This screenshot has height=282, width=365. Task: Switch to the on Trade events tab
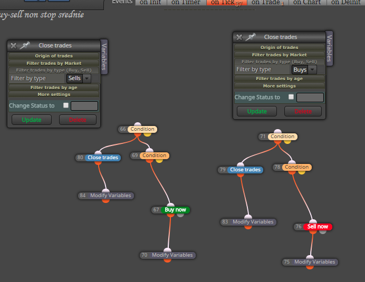pyautogui.click(x=268, y=2)
